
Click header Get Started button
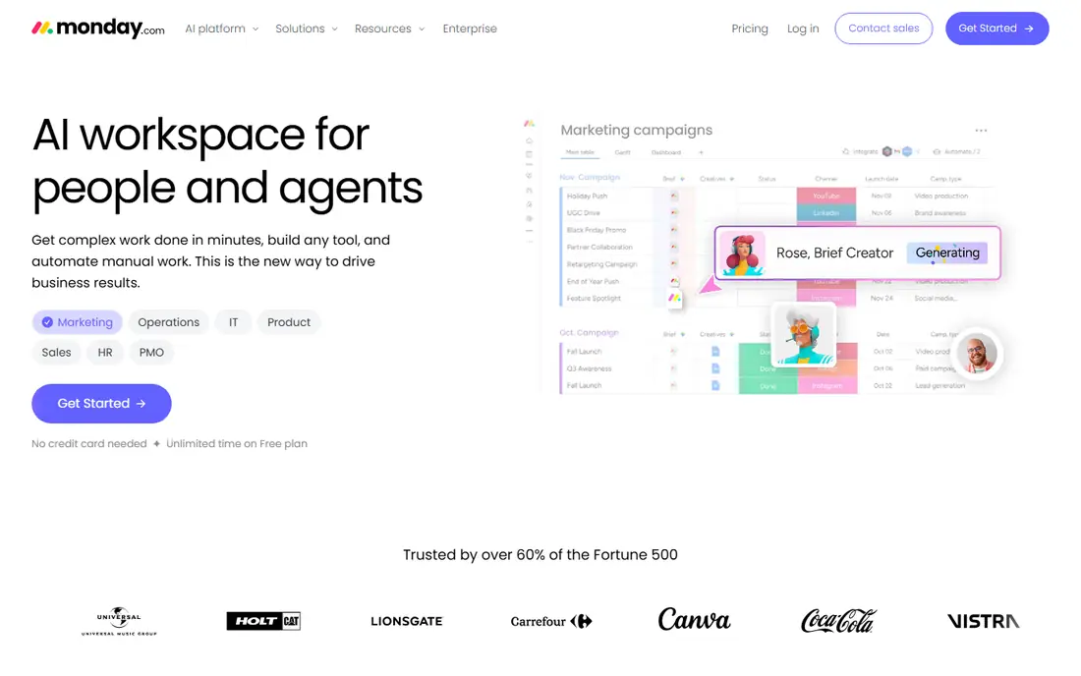(996, 28)
